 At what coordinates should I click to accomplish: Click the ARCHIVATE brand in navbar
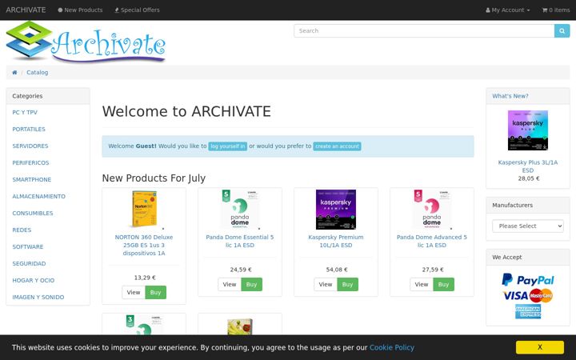click(26, 10)
